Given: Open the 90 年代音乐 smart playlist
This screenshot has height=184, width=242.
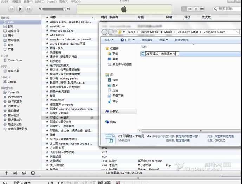Looking at the screenshot, I should (15, 101).
